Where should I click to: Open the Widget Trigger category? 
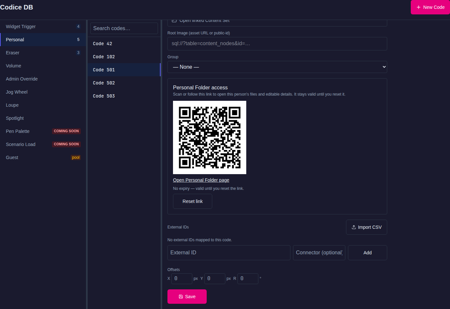pos(43,27)
